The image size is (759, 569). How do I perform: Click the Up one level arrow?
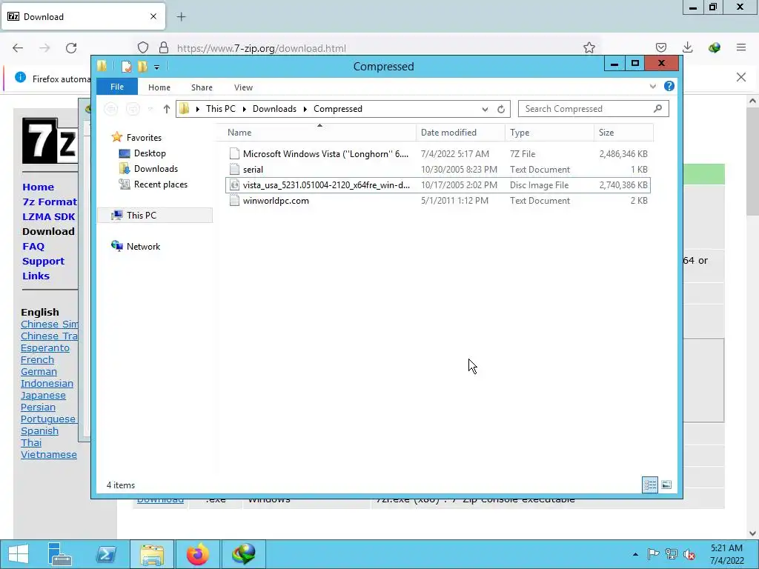[x=167, y=109]
